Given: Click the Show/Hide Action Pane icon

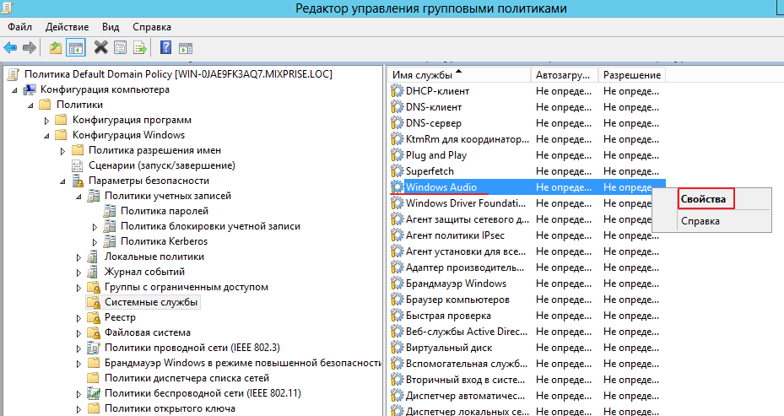Looking at the screenshot, I should click(186, 47).
